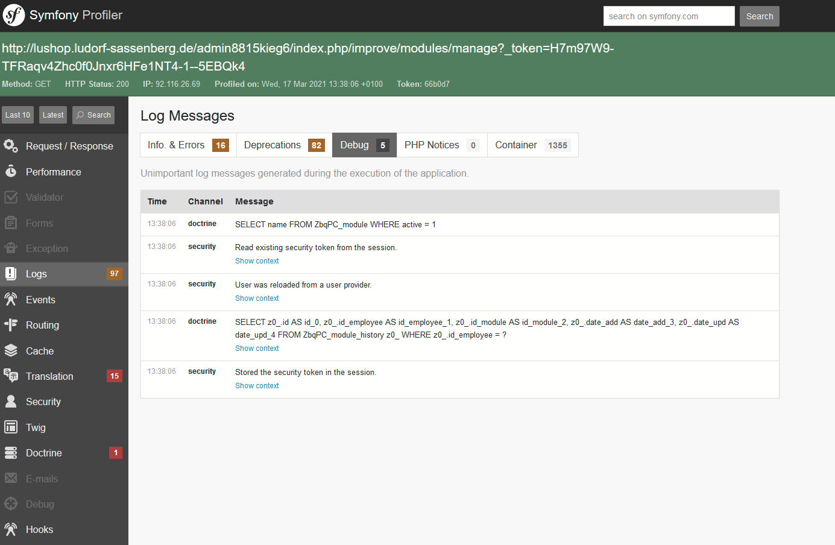Viewport: 835px width, 545px height.
Task: Click the Forms clipboard icon
Action: coord(11,223)
